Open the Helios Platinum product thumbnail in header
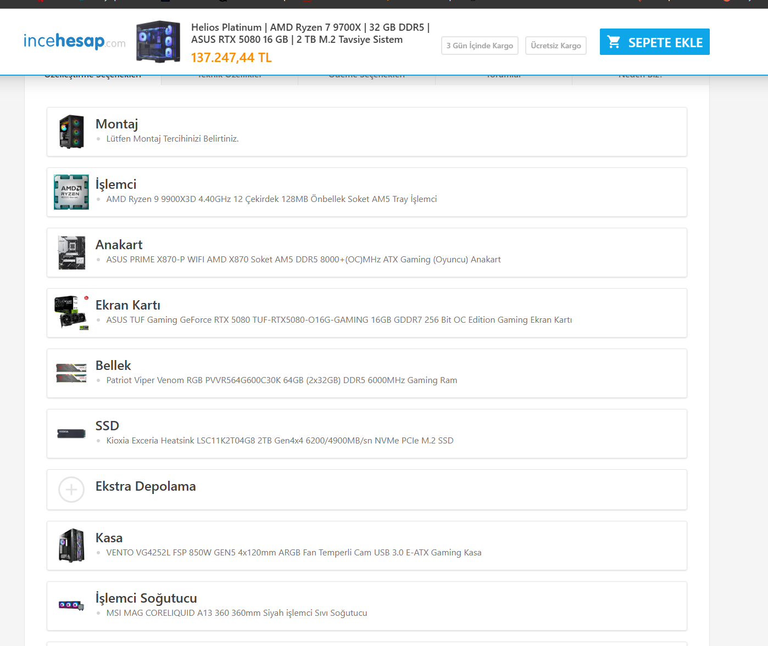The width and height of the screenshot is (768, 646). tap(158, 41)
